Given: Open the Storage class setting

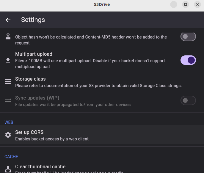Looking at the screenshot, I should click(102, 82).
